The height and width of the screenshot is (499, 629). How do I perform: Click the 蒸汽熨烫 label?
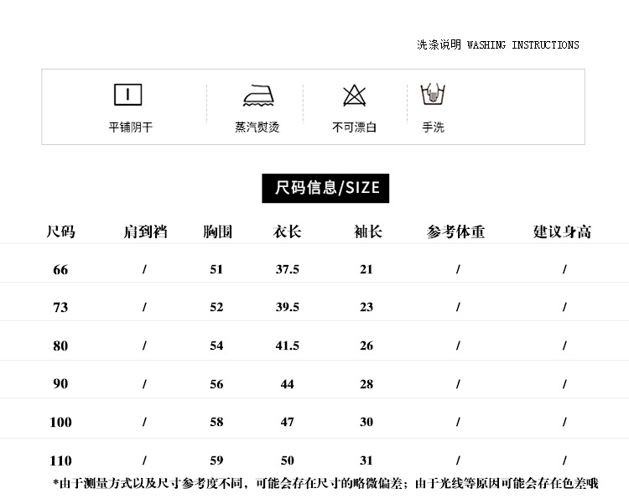click(257, 127)
